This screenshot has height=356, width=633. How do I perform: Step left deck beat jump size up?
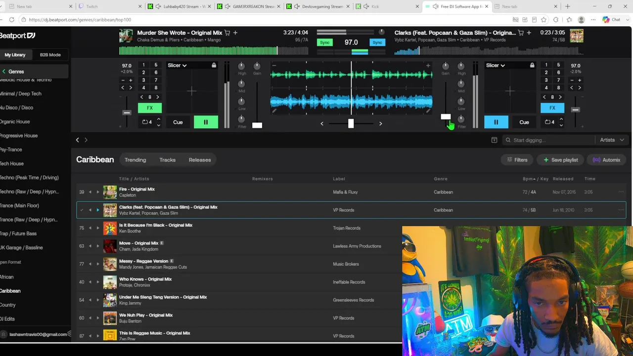[158, 97]
